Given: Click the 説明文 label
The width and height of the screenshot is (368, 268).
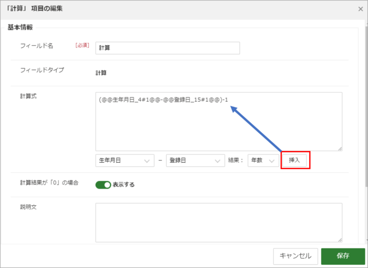Looking at the screenshot, I should (x=28, y=207).
